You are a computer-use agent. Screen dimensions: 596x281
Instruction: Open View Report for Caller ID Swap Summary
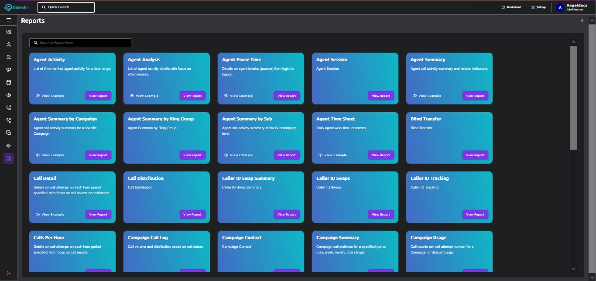coord(287,215)
